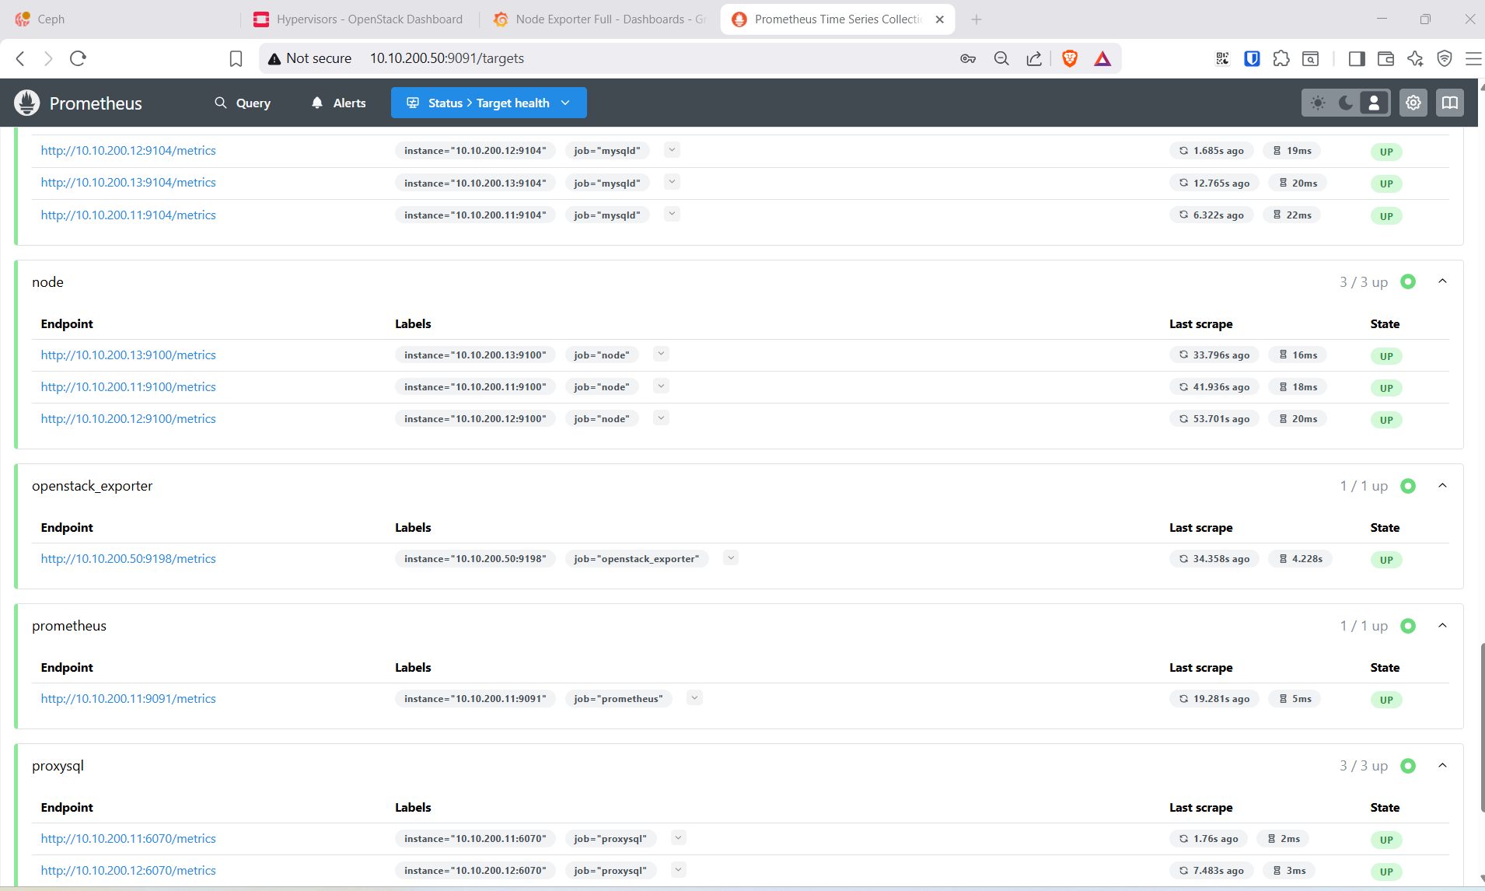Switch to Hypervisors OpenStack Dashboard tab
1485x891 pixels.
coord(360,19)
